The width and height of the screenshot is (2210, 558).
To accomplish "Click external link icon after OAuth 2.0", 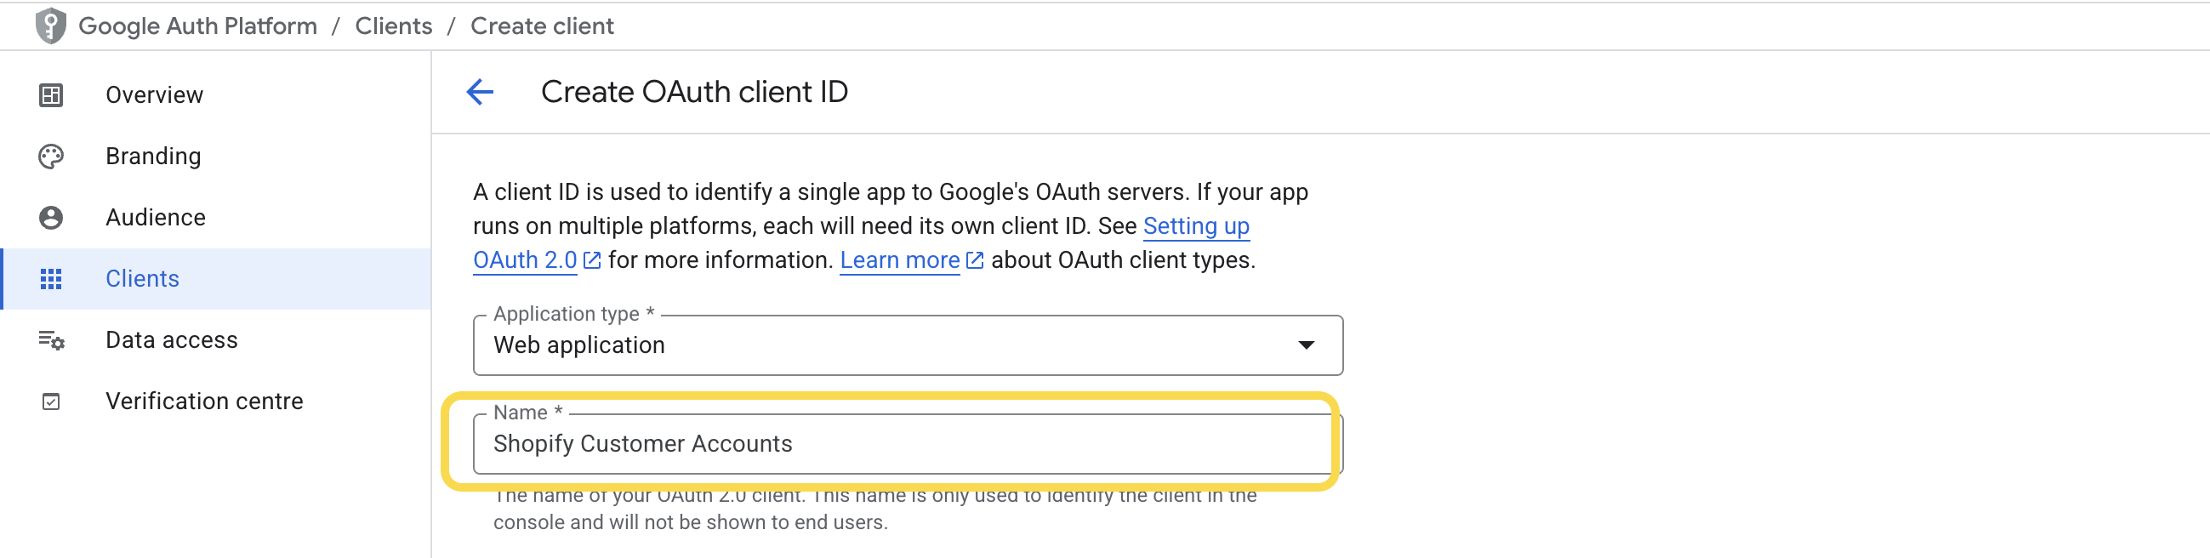I will coord(592,260).
